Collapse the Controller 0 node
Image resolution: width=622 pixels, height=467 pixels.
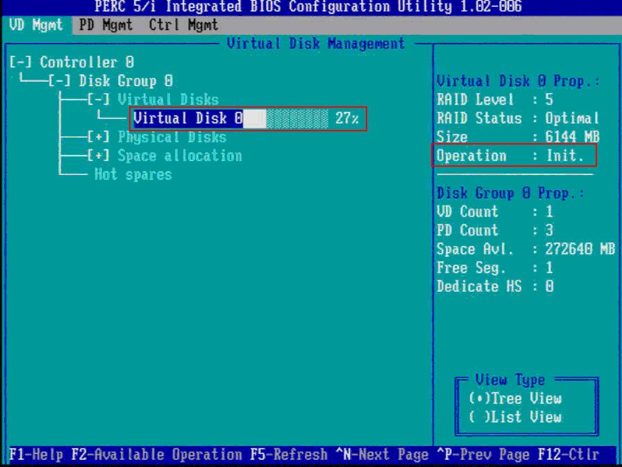click(x=22, y=63)
